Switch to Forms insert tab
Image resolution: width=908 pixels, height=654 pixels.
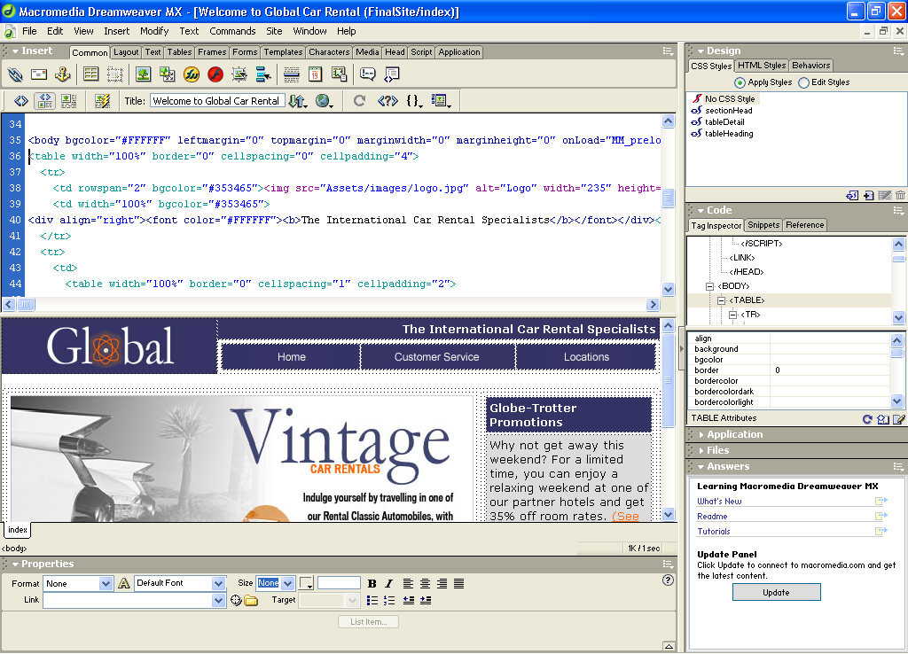[x=245, y=52]
